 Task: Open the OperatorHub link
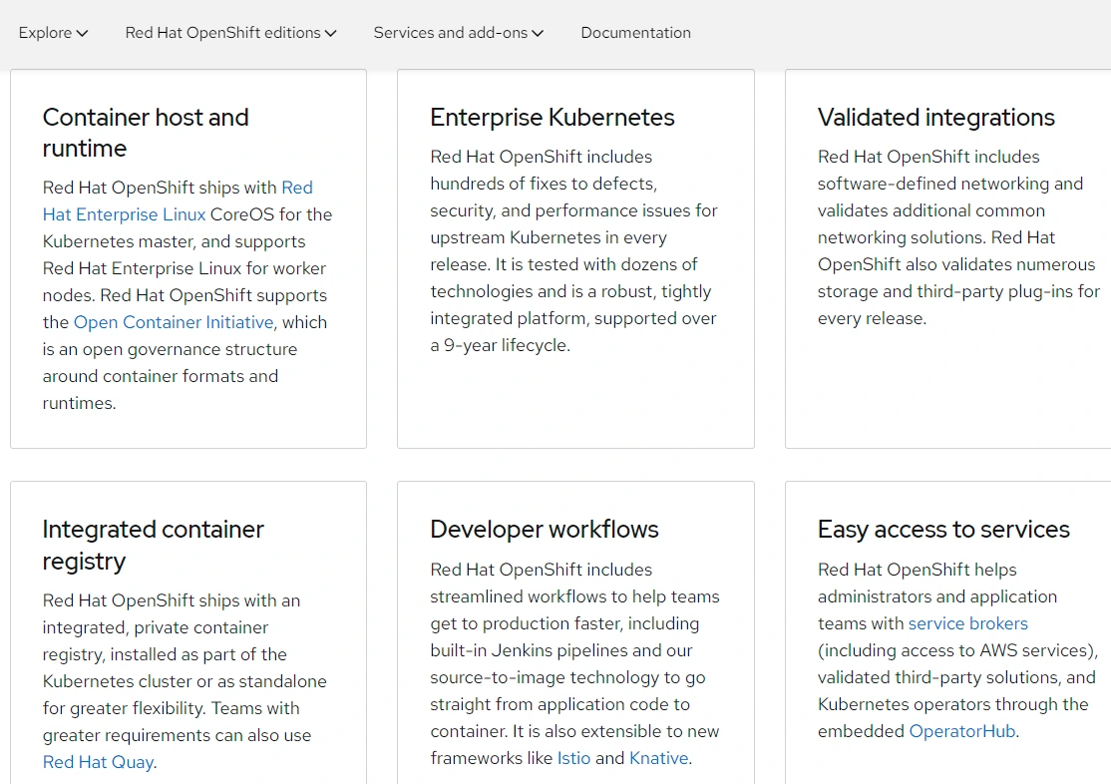pos(961,731)
